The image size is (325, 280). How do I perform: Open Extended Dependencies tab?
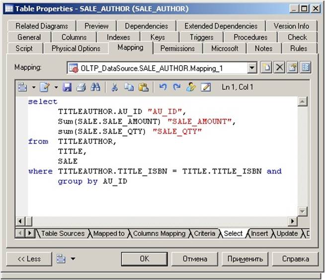pyautogui.click(x=221, y=26)
